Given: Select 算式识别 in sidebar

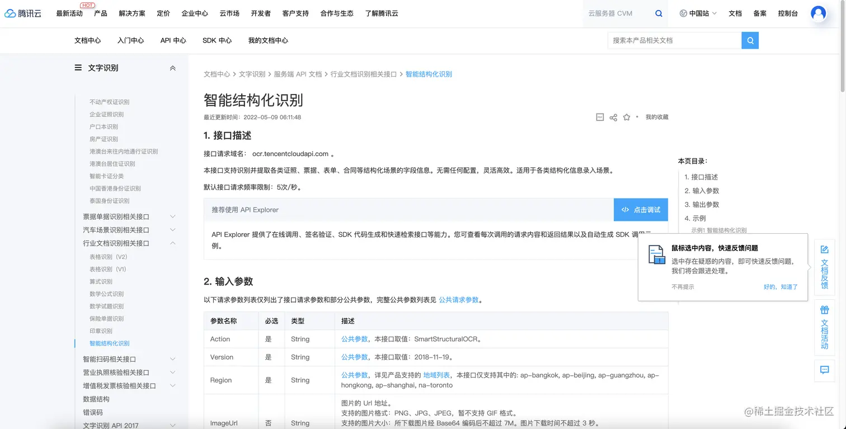Looking at the screenshot, I should [101, 281].
